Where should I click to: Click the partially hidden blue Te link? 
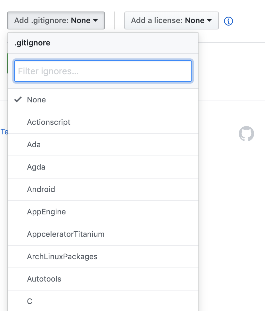click(x=4, y=132)
